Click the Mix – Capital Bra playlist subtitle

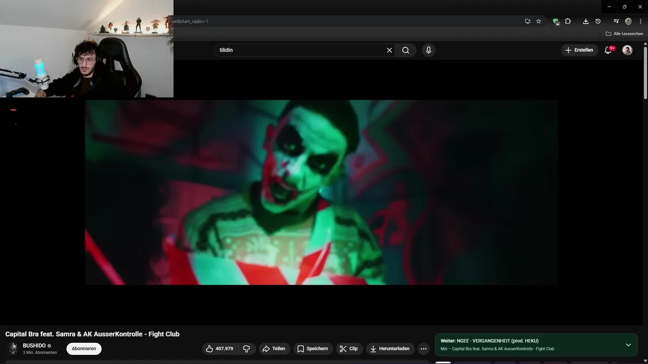[x=497, y=349]
